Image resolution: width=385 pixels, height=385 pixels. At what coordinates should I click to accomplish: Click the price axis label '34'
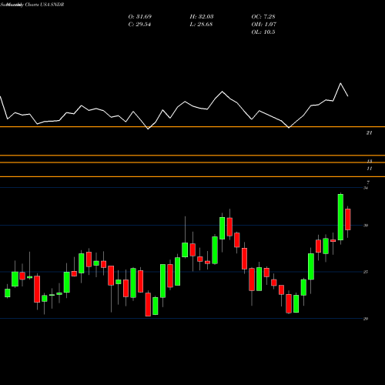tap(366, 188)
